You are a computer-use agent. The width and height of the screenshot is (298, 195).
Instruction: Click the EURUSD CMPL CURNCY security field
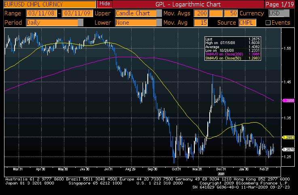tap(49, 4)
